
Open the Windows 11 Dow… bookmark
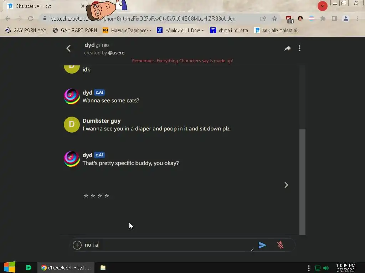(181, 30)
